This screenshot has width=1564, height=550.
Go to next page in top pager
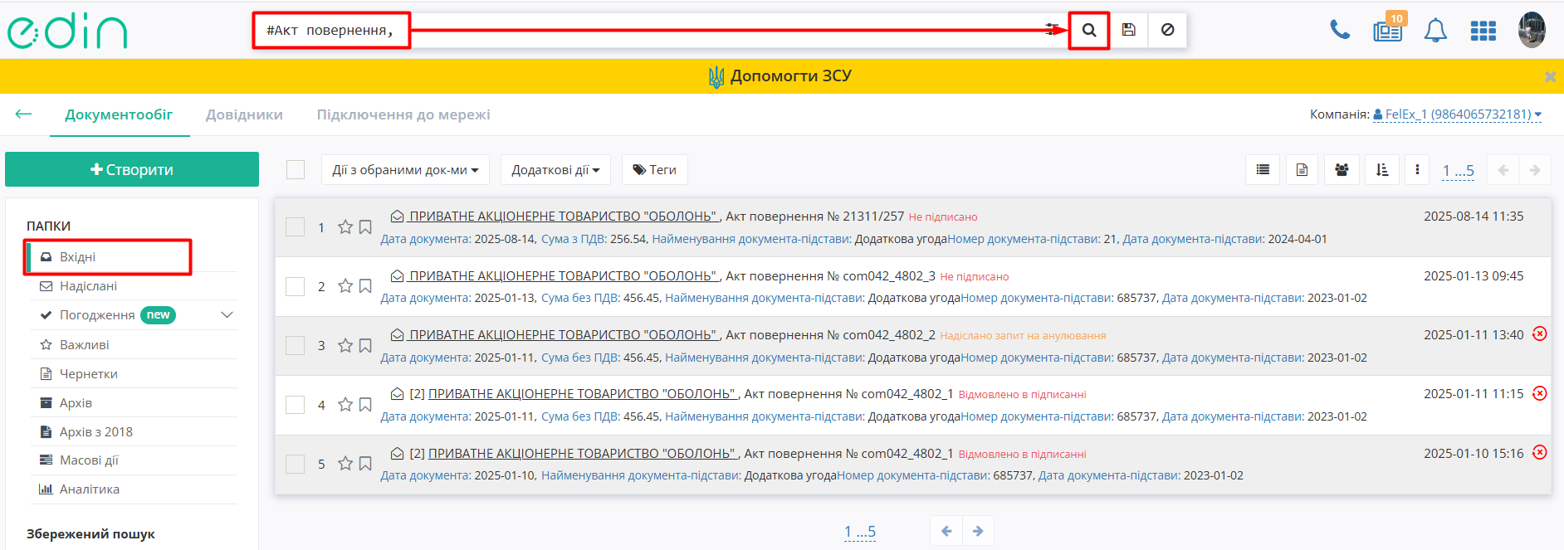tap(1535, 170)
